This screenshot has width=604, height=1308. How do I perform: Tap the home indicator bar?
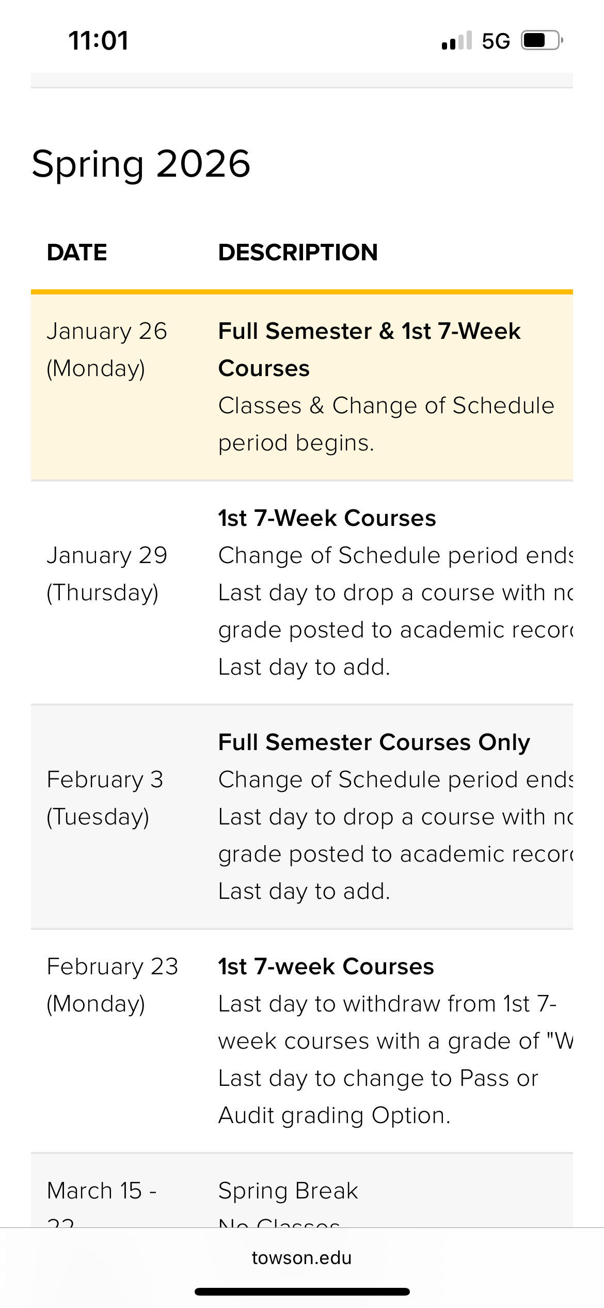click(302, 1291)
